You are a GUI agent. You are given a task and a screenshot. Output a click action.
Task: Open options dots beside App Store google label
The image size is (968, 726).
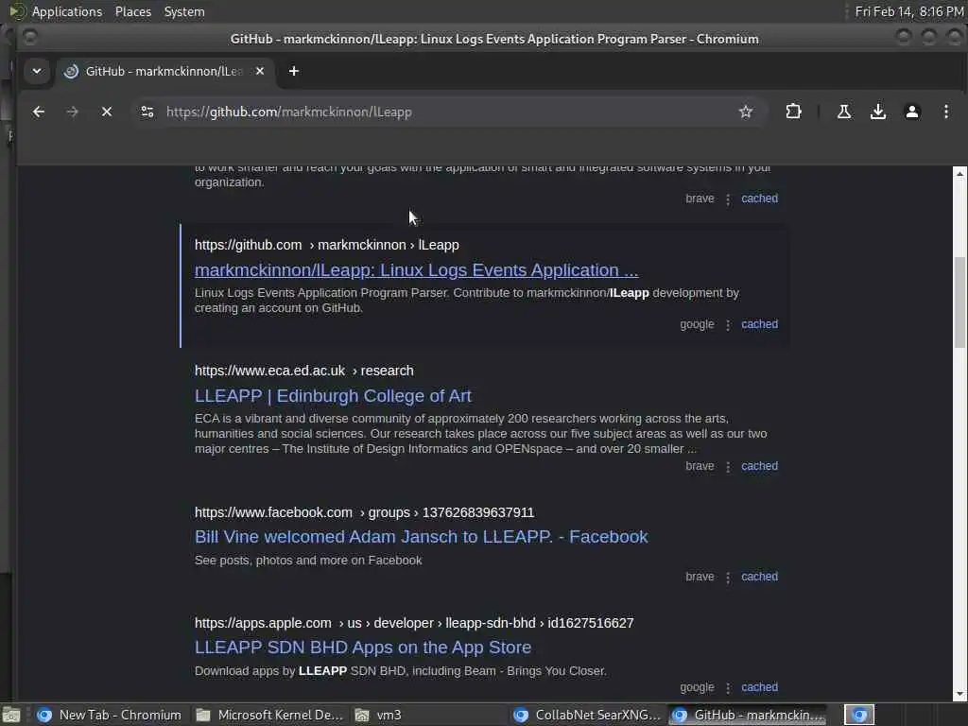tap(728, 688)
